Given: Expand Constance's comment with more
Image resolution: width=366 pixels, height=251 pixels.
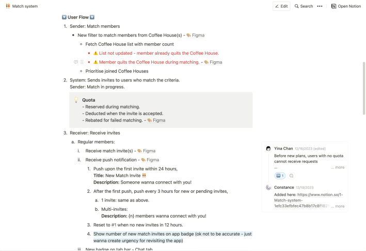Looking at the screenshot, I should click(339, 206).
